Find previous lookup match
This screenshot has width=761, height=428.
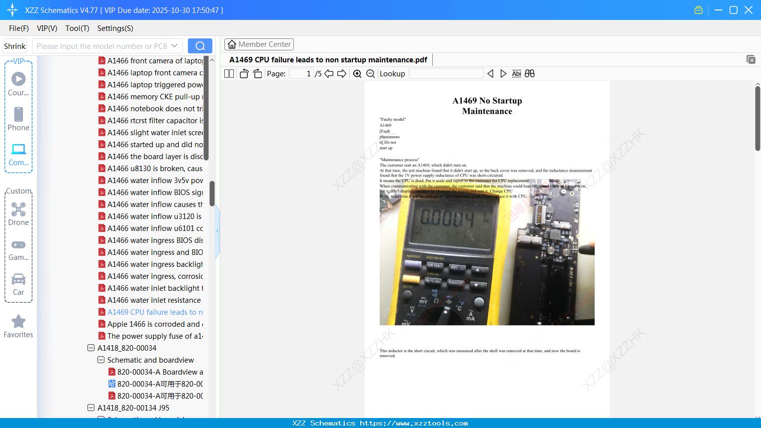pyautogui.click(x=490, y=73)
